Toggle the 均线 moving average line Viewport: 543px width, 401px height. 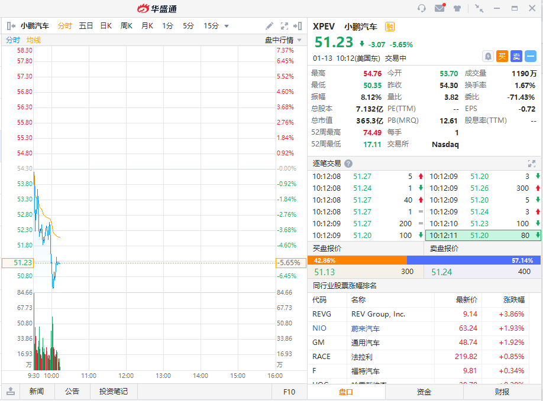tap(34, 40)
